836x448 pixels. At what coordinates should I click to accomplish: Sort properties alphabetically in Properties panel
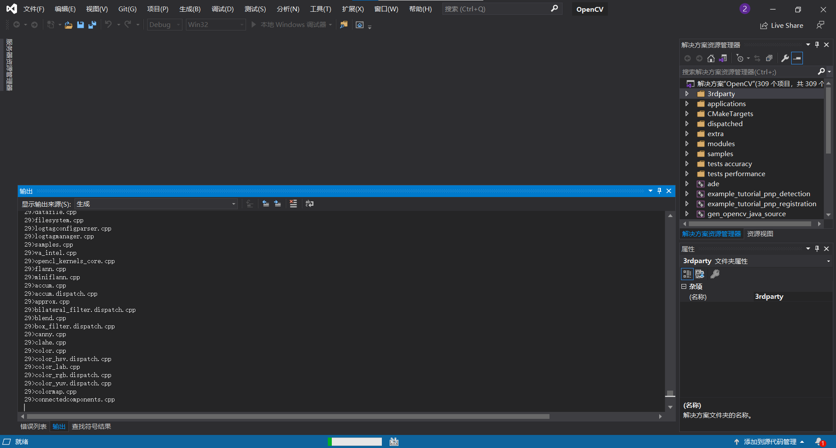click(x=700, y=274)
